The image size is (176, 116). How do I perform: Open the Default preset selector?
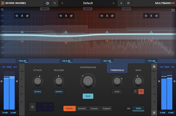(88, 3)
